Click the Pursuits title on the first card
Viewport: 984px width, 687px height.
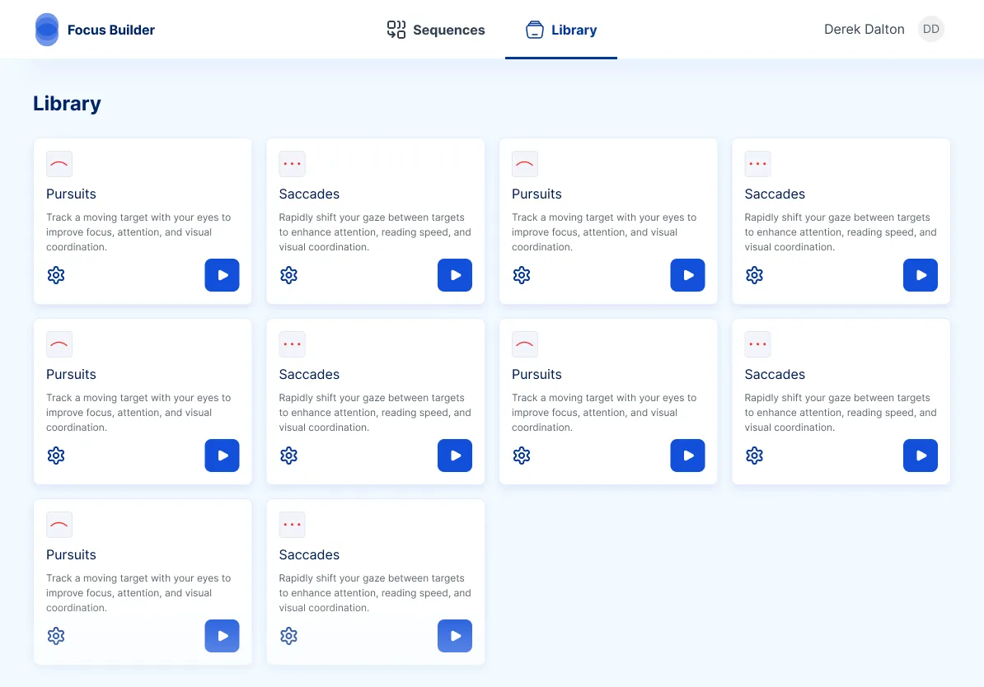coord(71,194)
